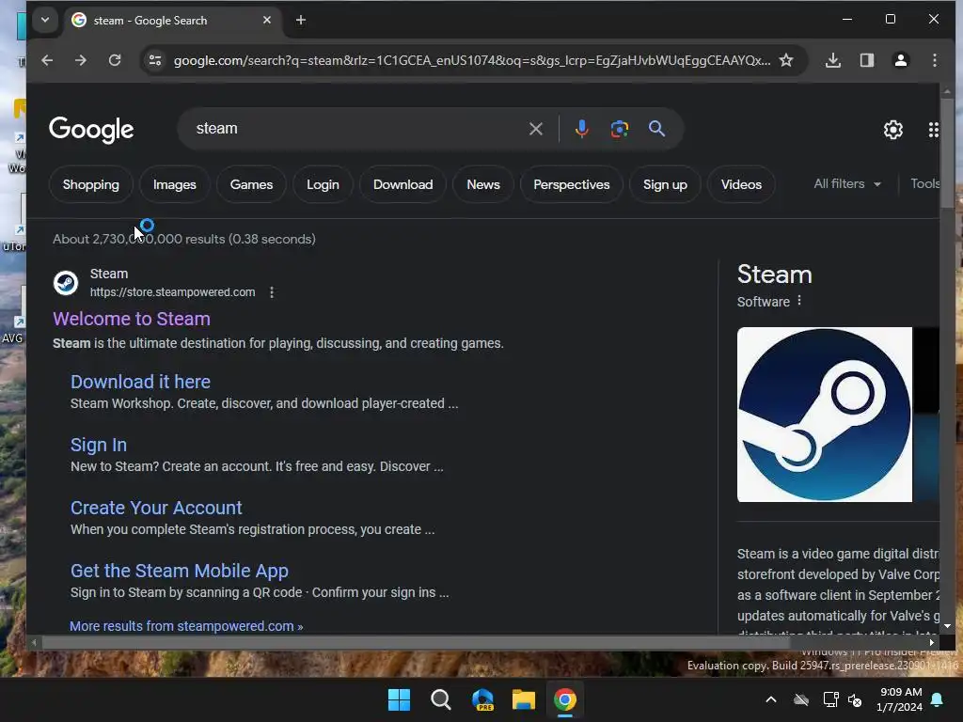This screenshot has width=963, height=722.
Task: Search by image with Google Lens
Action: 619,129
